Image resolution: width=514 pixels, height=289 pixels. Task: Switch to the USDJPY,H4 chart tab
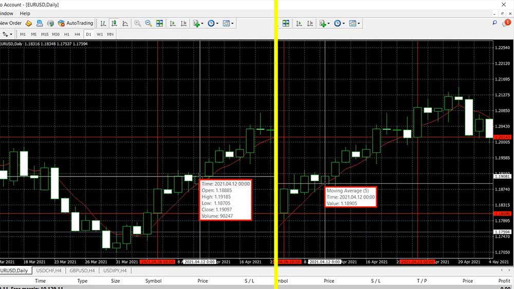coord(115,271)
